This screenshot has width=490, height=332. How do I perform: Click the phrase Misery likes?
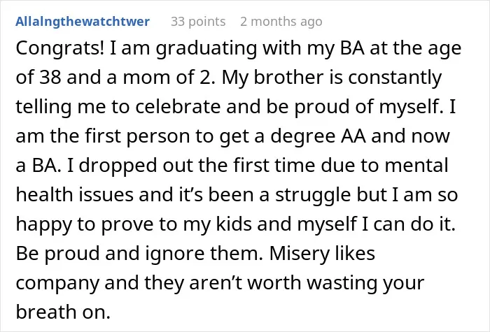322,254
